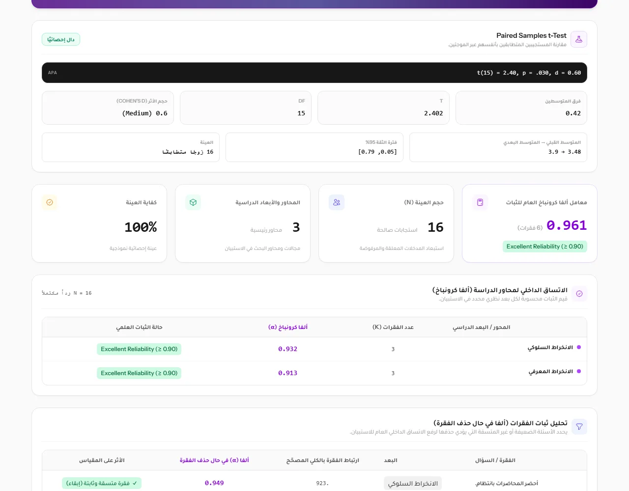The height and width of the screenshot is (491, 629).
Task: Click Excellent Reliability badge in الانخراط السلوكي row
Action: pyautogui.click(x=139, y=349)
